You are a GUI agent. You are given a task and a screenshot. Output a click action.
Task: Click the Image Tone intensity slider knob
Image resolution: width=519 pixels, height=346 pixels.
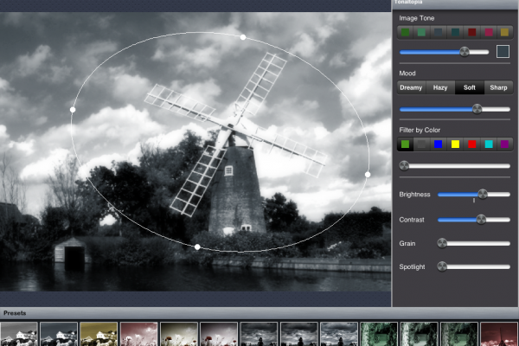[x=465, y=52]
